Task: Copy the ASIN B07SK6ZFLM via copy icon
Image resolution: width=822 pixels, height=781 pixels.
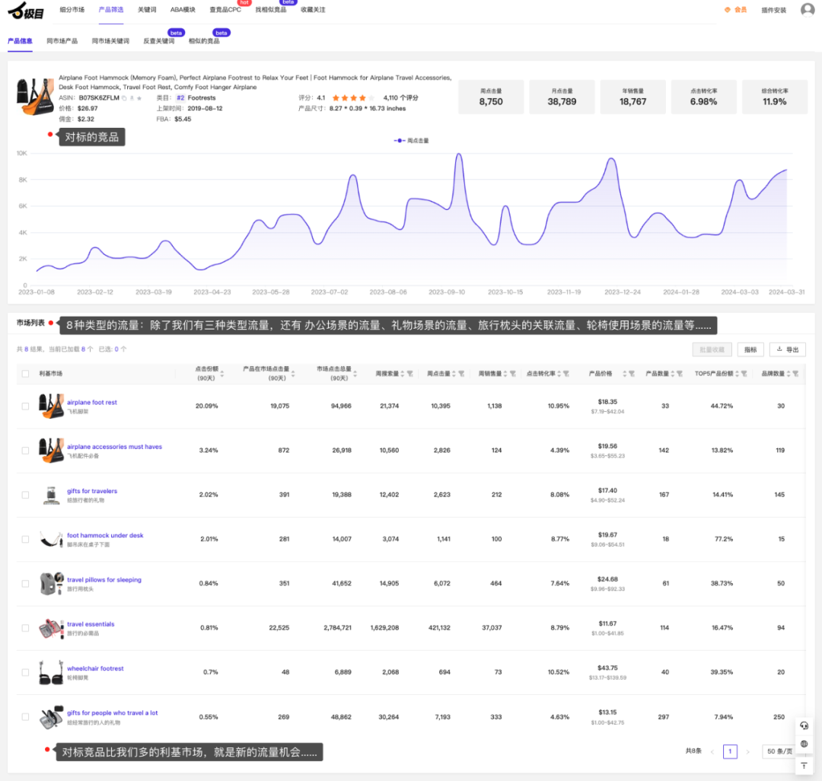Action: [x=124, y=98]
